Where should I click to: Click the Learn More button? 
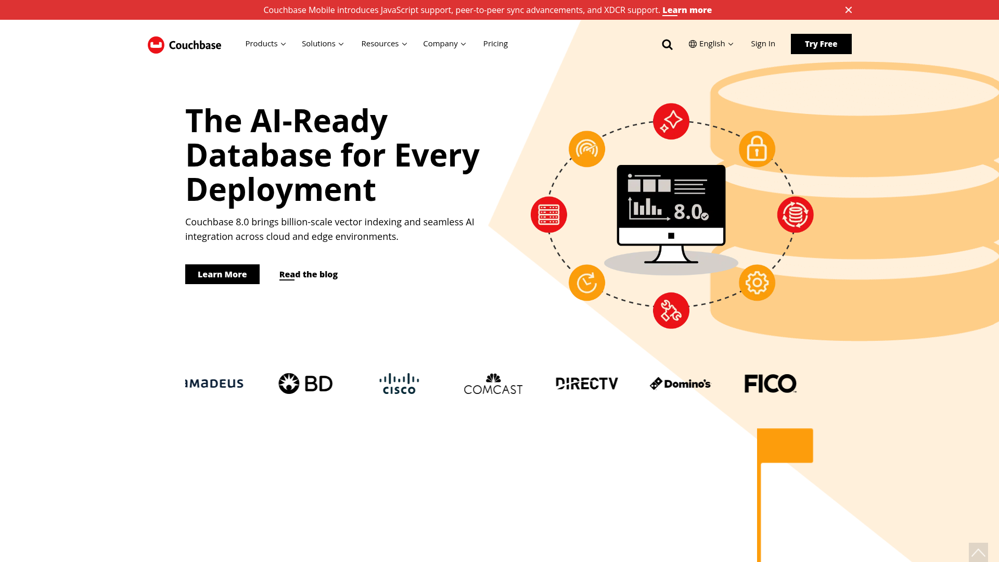tap(222, 274)
